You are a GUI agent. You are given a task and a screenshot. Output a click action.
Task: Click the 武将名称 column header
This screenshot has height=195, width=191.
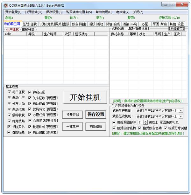point(119,34)
